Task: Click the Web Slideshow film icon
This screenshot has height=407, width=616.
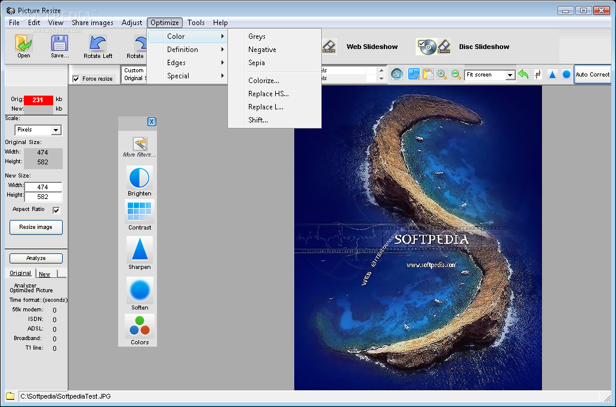Action: [x=329, y=47]
